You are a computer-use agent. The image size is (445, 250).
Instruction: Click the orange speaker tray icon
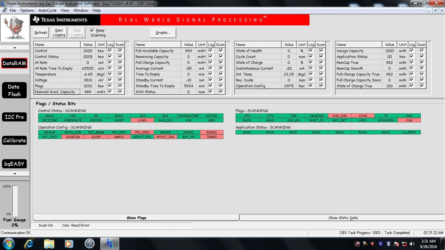373,244
